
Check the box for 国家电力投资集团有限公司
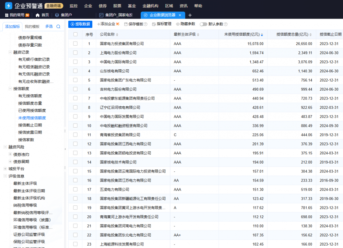coord(75,44)
